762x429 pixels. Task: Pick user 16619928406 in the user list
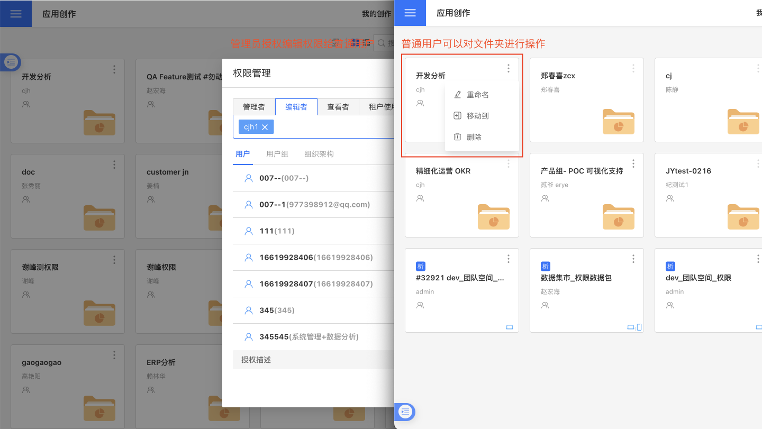[315, 258]
